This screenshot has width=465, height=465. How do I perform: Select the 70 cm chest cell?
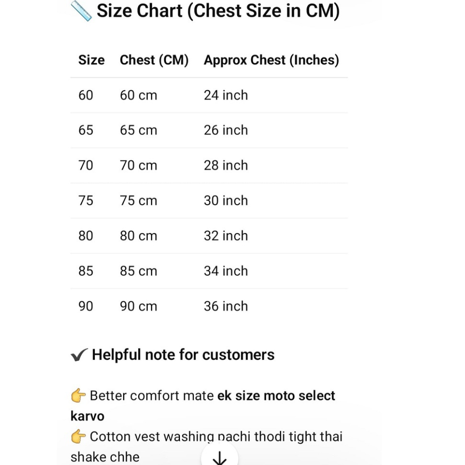[x=139, y=166]
